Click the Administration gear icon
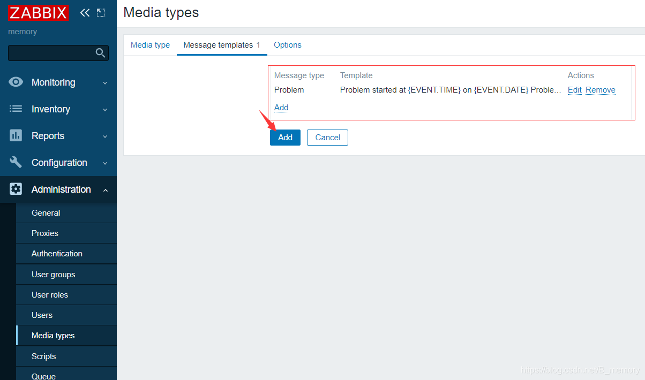 (16, 189)
